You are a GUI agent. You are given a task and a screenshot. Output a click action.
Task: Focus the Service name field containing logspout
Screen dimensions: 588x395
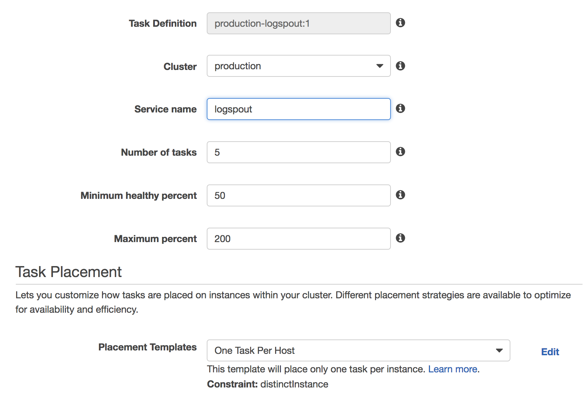click(298, 109)
